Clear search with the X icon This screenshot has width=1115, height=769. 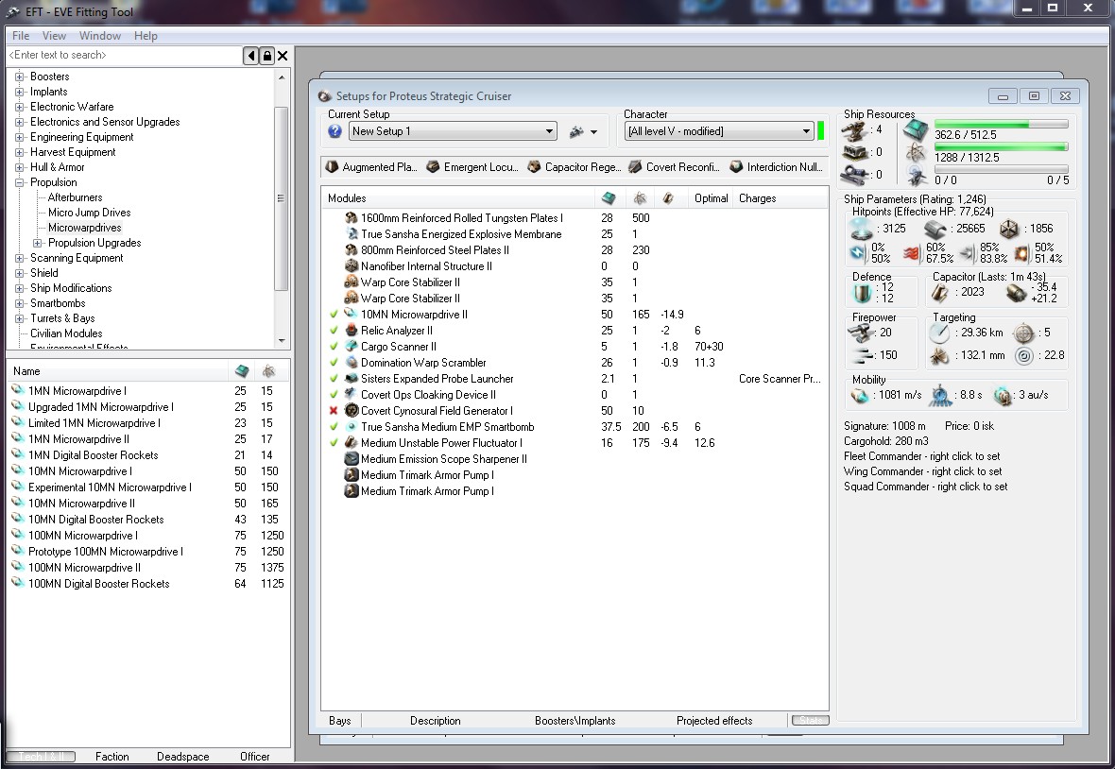(283, 56)
